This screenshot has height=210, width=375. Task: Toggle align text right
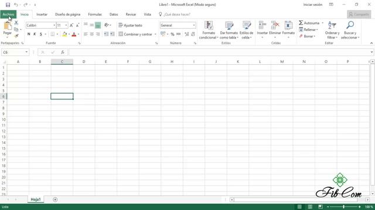98,34
